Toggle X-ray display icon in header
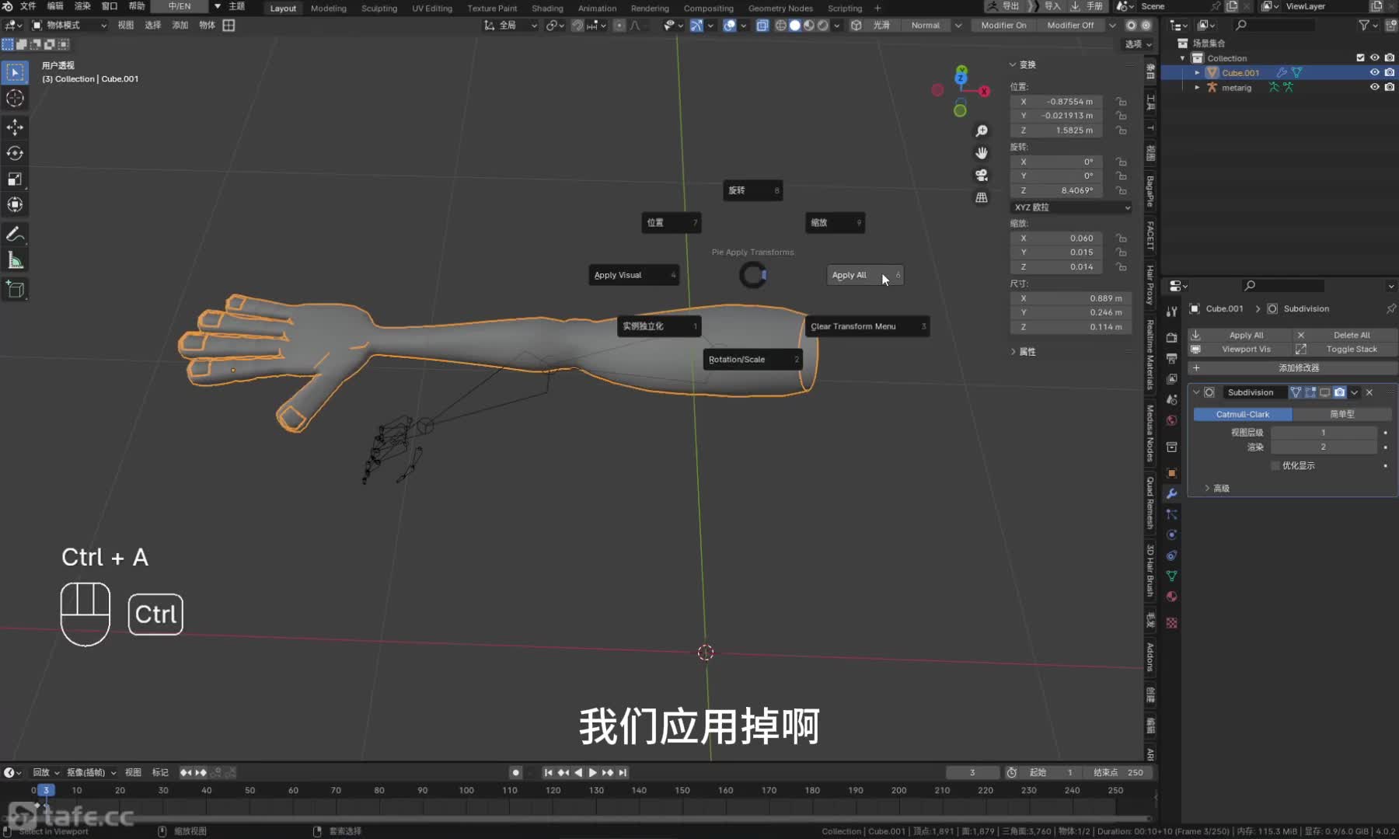Viewport: 1399px width, 839px height. [762, 25]
